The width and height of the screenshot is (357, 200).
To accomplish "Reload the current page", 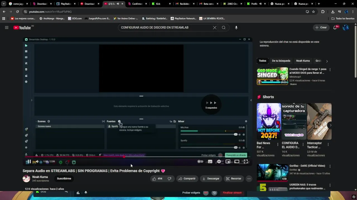I will pyautogui.click(x=17, y=12).
